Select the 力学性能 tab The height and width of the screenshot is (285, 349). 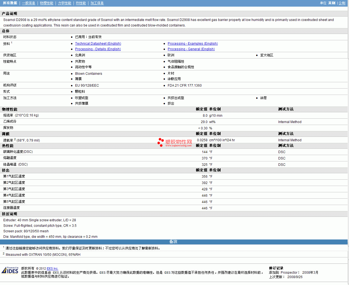tap(64, 3)
